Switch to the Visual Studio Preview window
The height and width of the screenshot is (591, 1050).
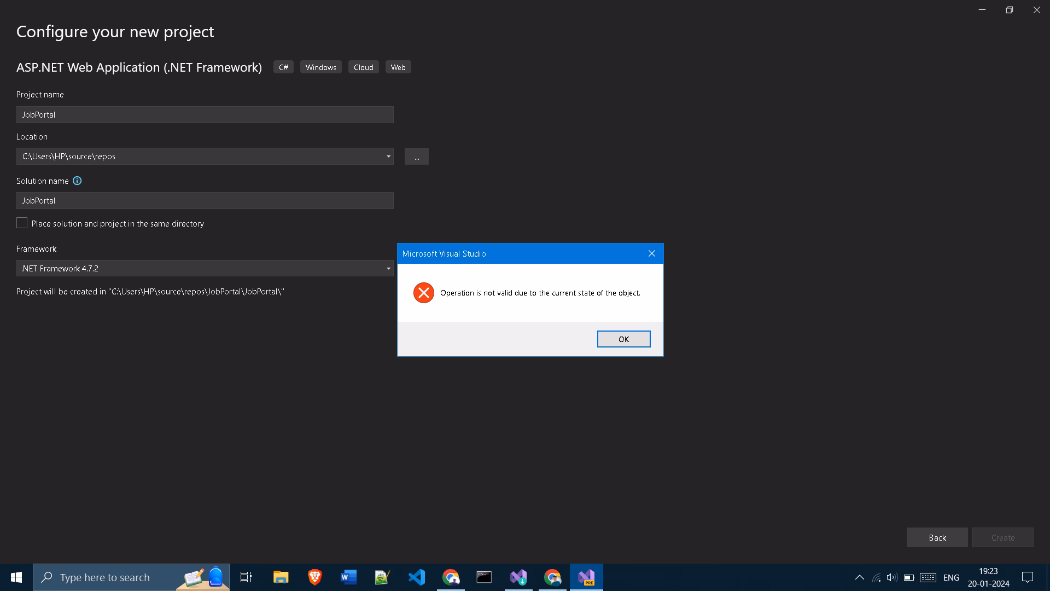point(586,577)
